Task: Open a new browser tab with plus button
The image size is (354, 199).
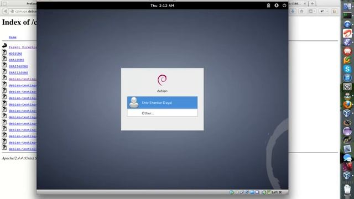Action: coord(312,3)
